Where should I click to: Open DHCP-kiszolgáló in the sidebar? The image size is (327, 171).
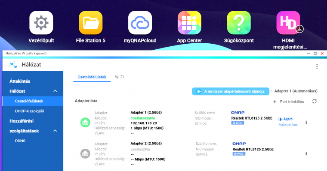[x=29, y=111]
